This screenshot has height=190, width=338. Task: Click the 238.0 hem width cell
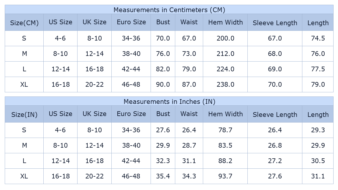point(225,85)
